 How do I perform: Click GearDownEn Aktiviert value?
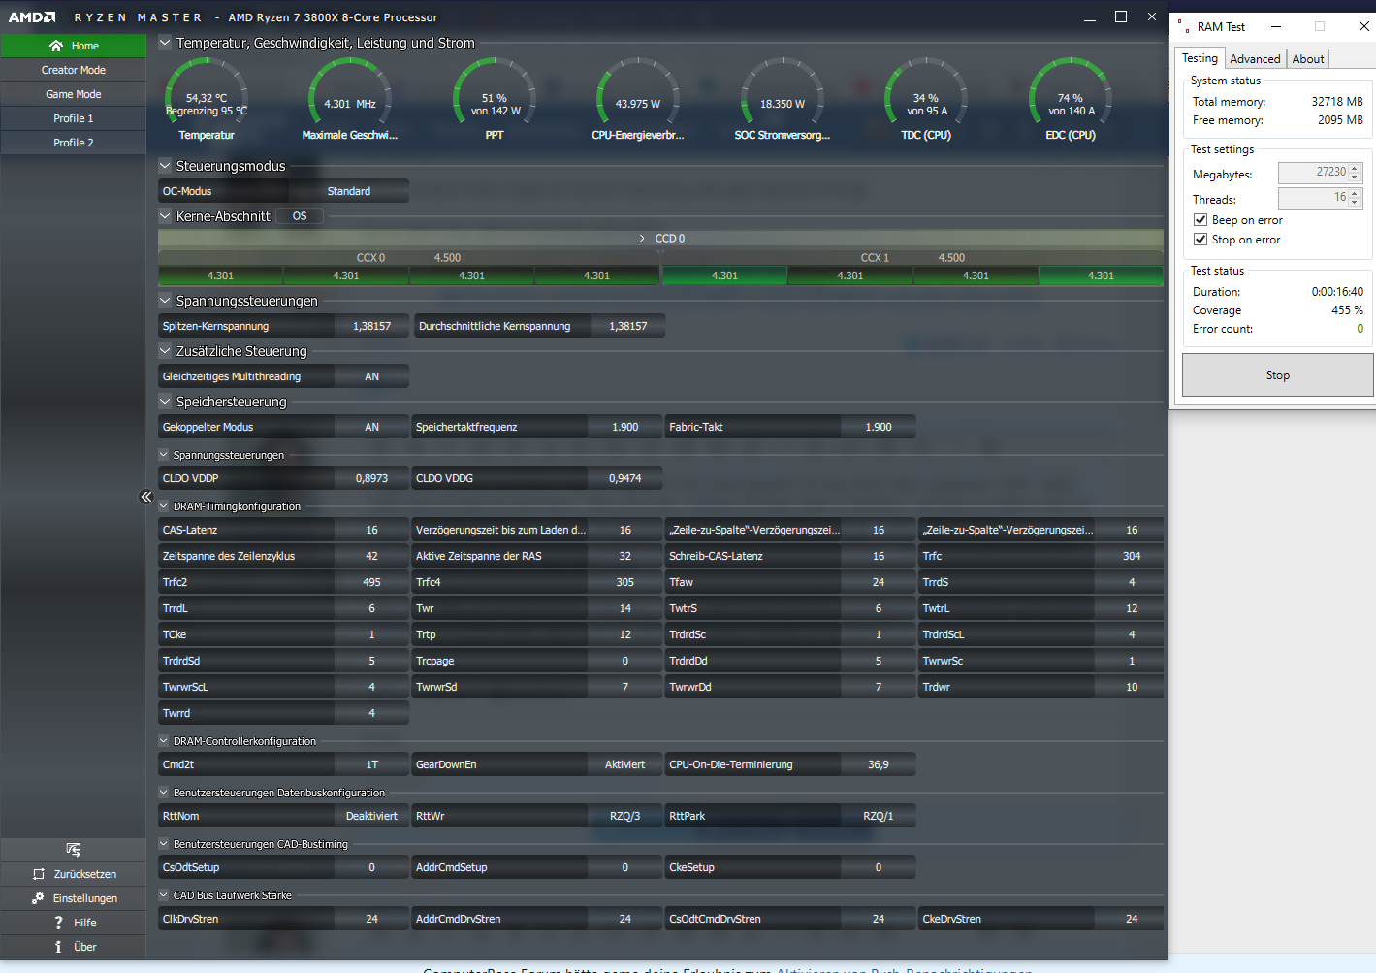[625, 764]
